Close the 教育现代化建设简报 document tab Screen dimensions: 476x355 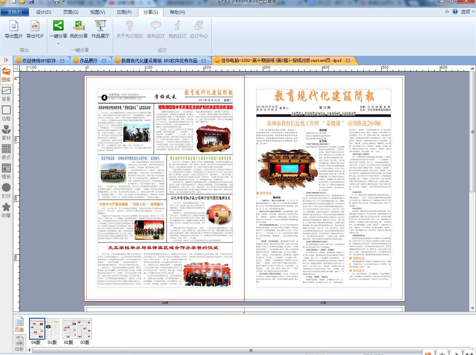pos(204,60)
